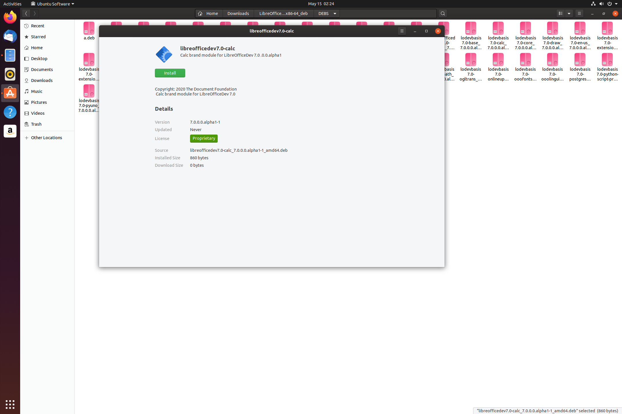Open Trash from the sidebar

(x=36, y=124)
